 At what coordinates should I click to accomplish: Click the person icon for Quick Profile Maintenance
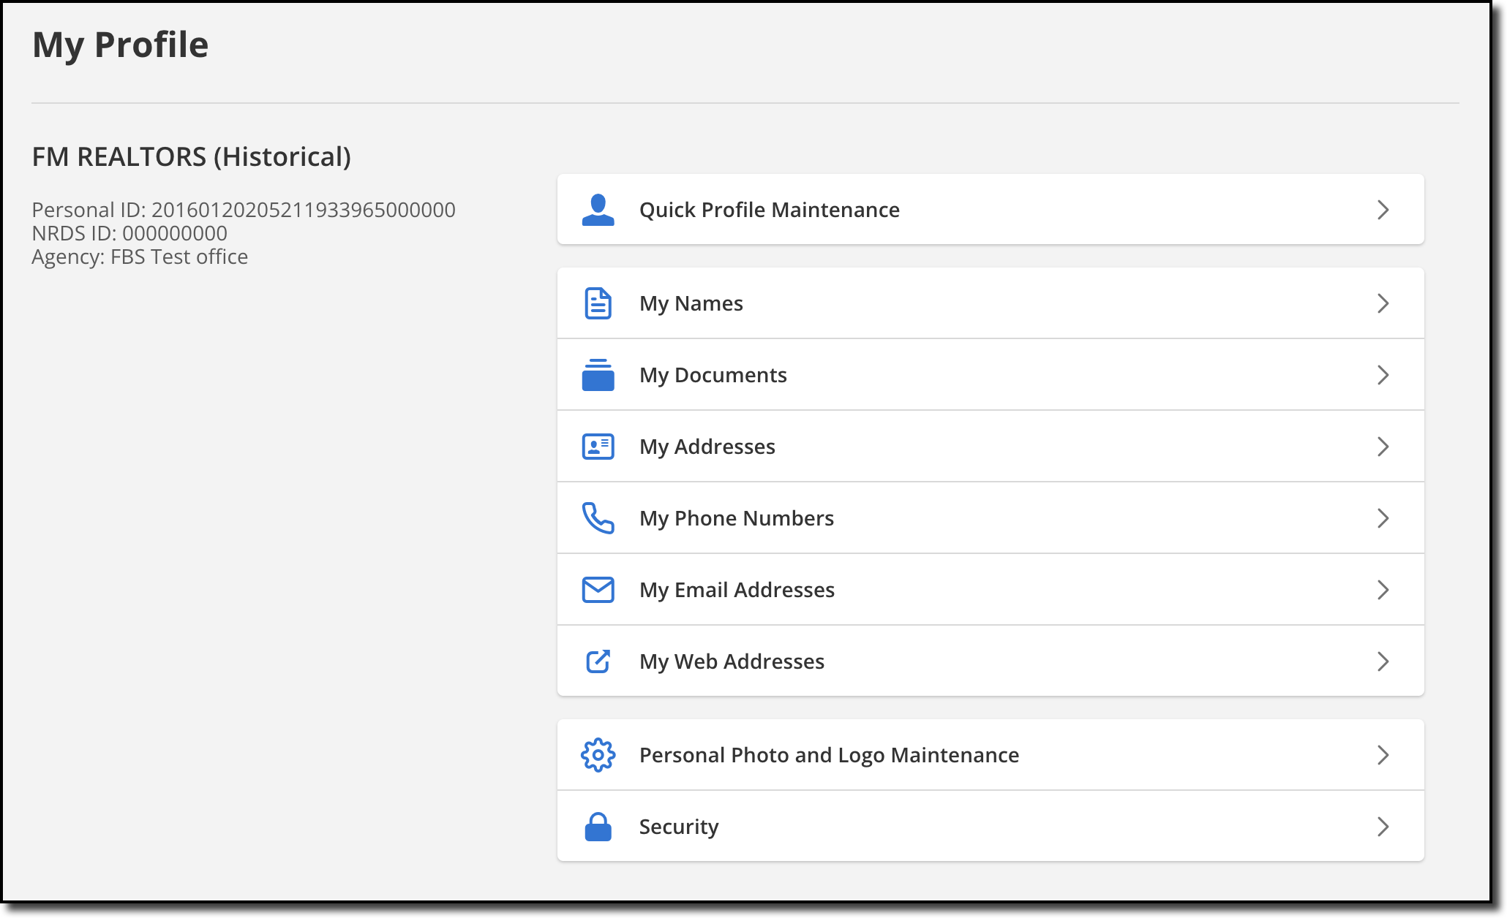(x=598, y=210)
